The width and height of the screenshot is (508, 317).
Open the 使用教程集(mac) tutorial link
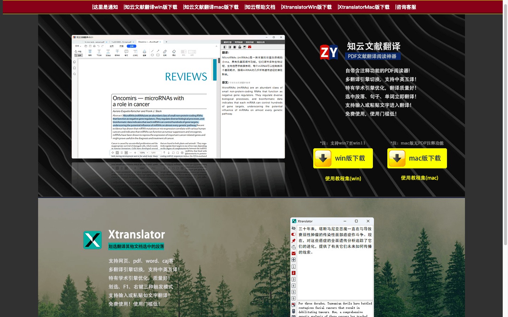(x=419, y=178)
